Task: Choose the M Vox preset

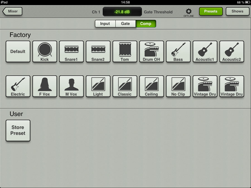Action: click(71, 86)
